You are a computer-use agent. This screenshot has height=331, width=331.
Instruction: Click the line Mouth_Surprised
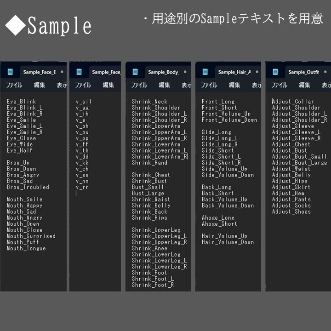pos(31,236)
